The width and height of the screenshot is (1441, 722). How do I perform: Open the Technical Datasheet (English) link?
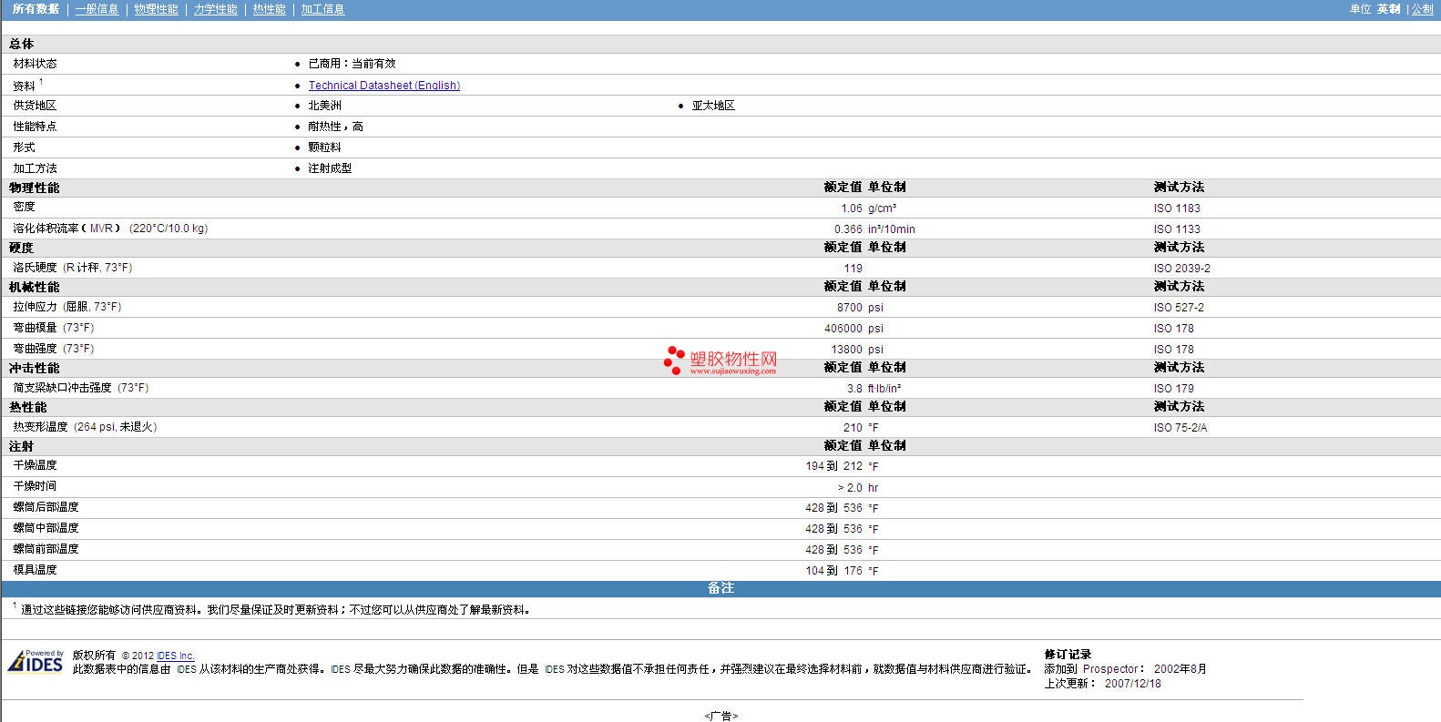click(383, 86)
